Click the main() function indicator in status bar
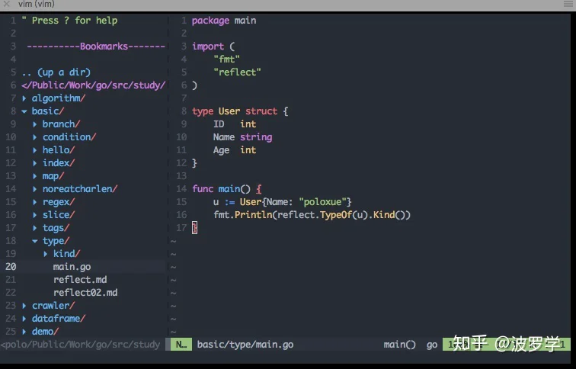Viewport: 576px width, 369px height. (x=400, y=345)
